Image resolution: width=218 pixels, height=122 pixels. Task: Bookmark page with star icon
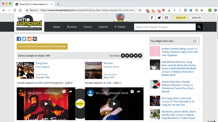140,10
